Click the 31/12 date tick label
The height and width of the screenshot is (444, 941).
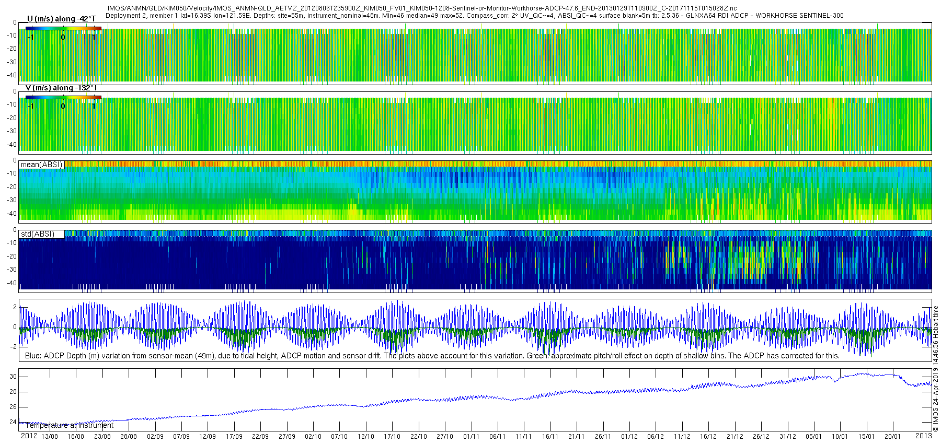[x=788, y=437]
